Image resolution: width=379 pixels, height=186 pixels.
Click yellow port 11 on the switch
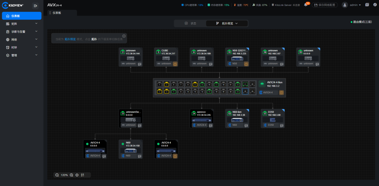pos(195,84)
